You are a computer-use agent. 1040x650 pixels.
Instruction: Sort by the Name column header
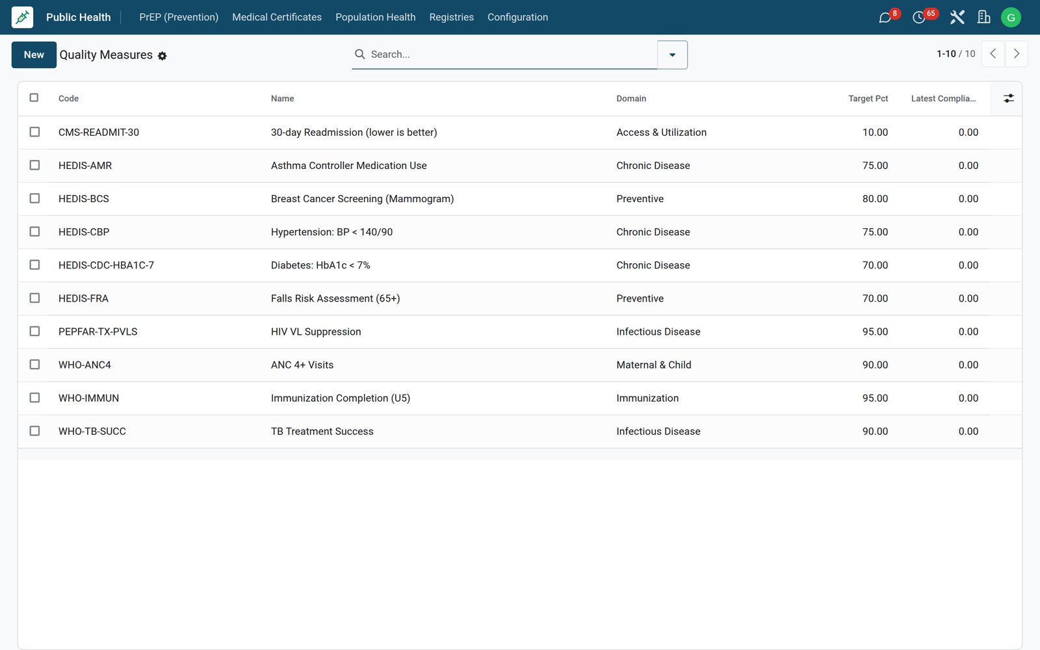point(282,99)
